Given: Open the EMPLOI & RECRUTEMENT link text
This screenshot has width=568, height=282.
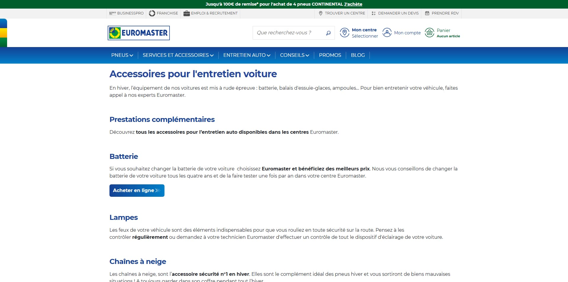Looking at the screenshot, I should 214,13.
